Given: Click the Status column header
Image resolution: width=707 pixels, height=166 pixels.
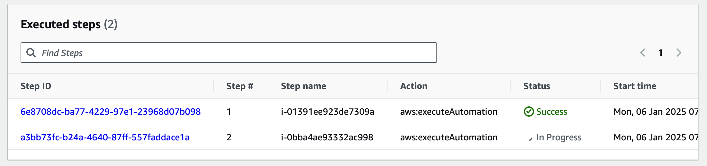Looking at the screenshot, I should (537, 86).
